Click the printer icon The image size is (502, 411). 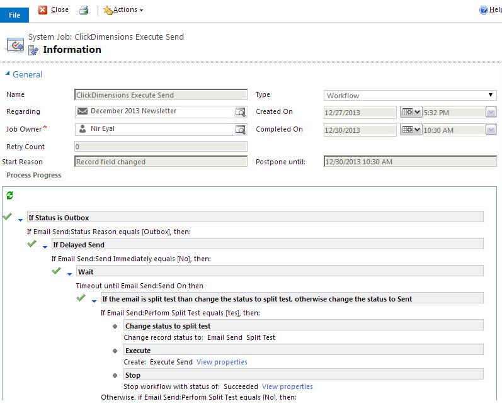(x=84, y=10)
